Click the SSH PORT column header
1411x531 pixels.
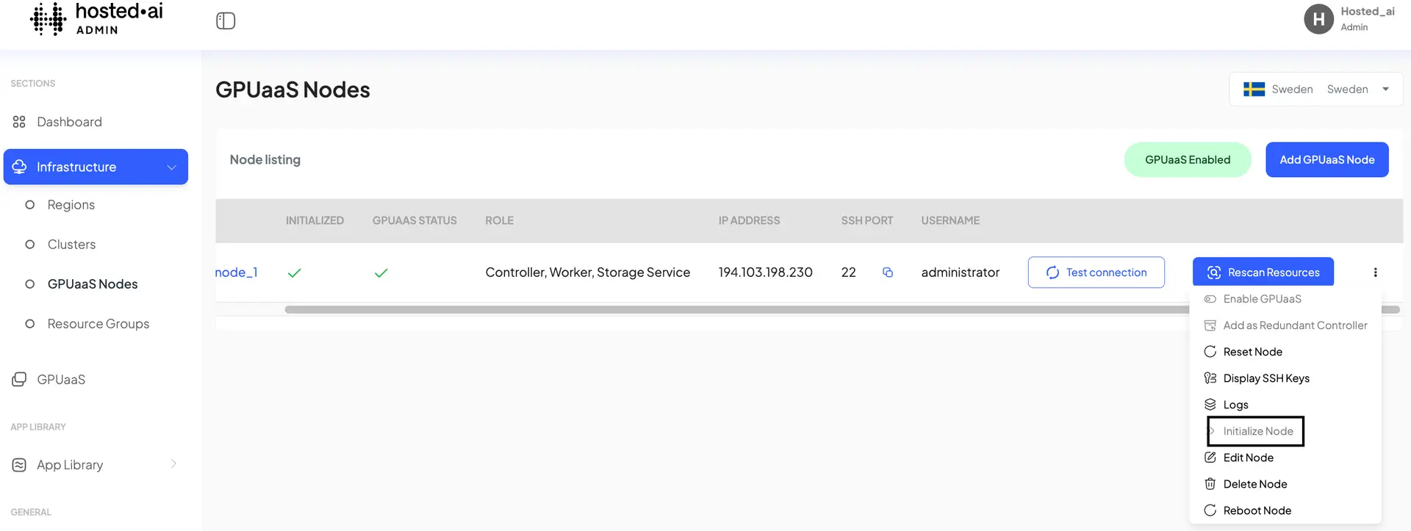(867, 220)
